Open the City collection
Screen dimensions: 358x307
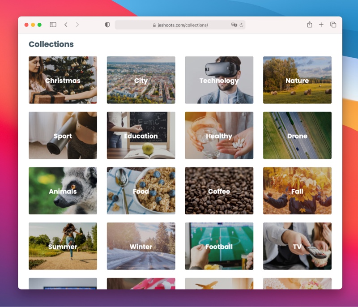141,80
